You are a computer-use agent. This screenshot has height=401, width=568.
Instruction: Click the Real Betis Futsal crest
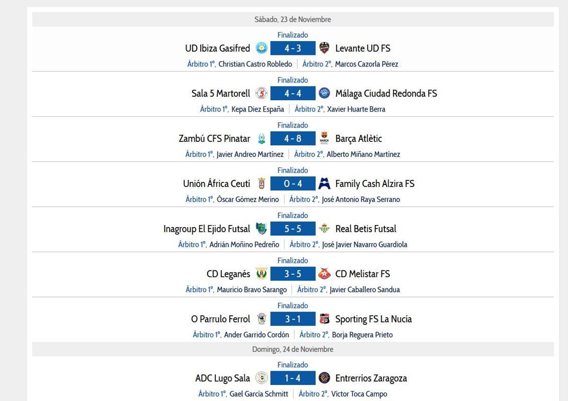click(324, 229)
